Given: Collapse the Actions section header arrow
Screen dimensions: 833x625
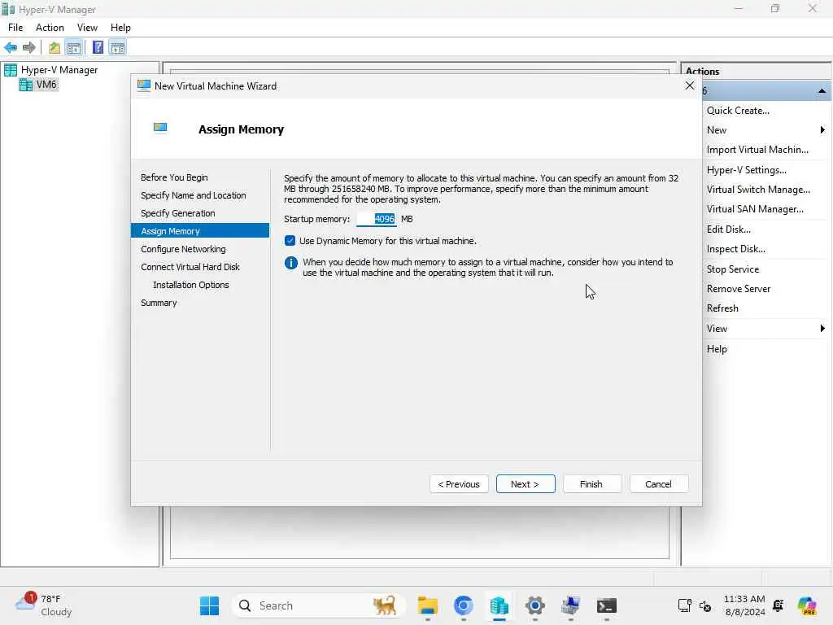Looking at the screenshot, I should click(x=822, y=91).
